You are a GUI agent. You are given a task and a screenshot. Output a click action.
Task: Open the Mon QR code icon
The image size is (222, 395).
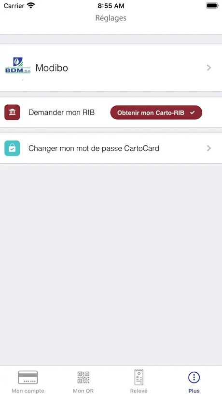[x=83, y=377]
